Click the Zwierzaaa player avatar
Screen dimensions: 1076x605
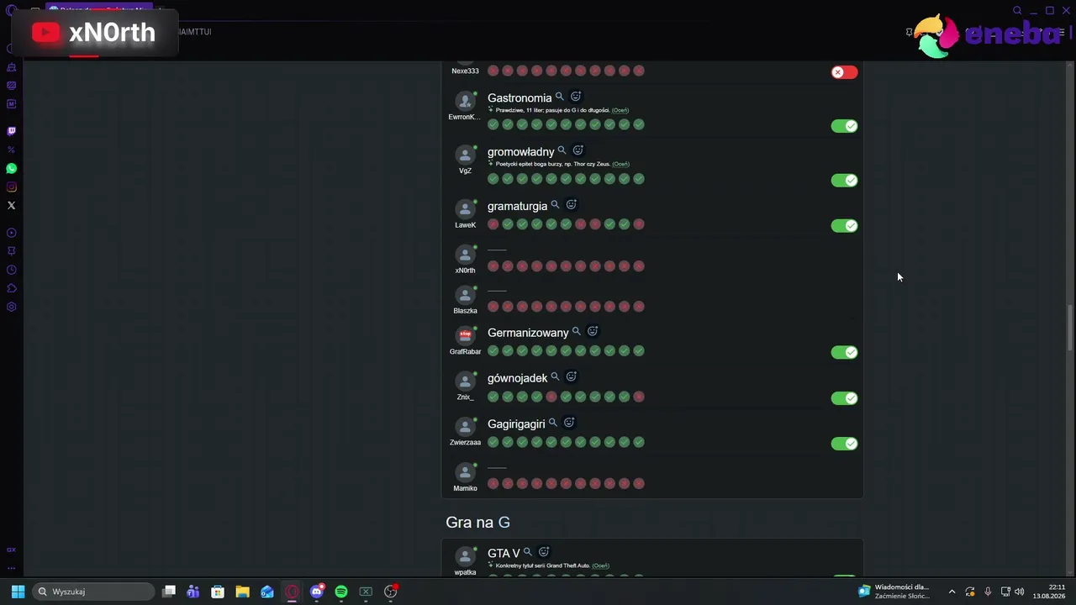[x=465, y=426]
